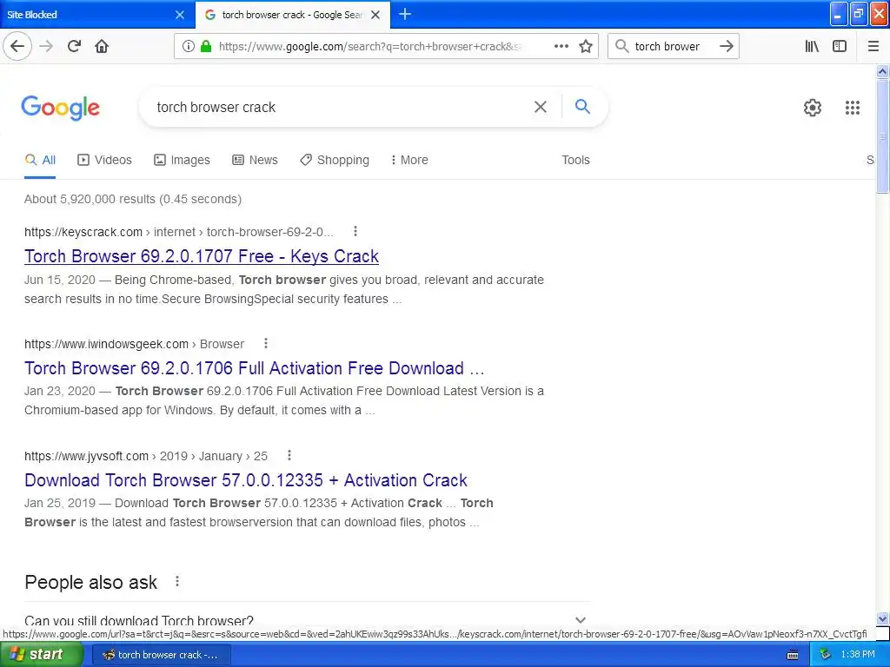Open Torch Browser 69.2.0.1707 Free - Keys Crack

[202, 256]
